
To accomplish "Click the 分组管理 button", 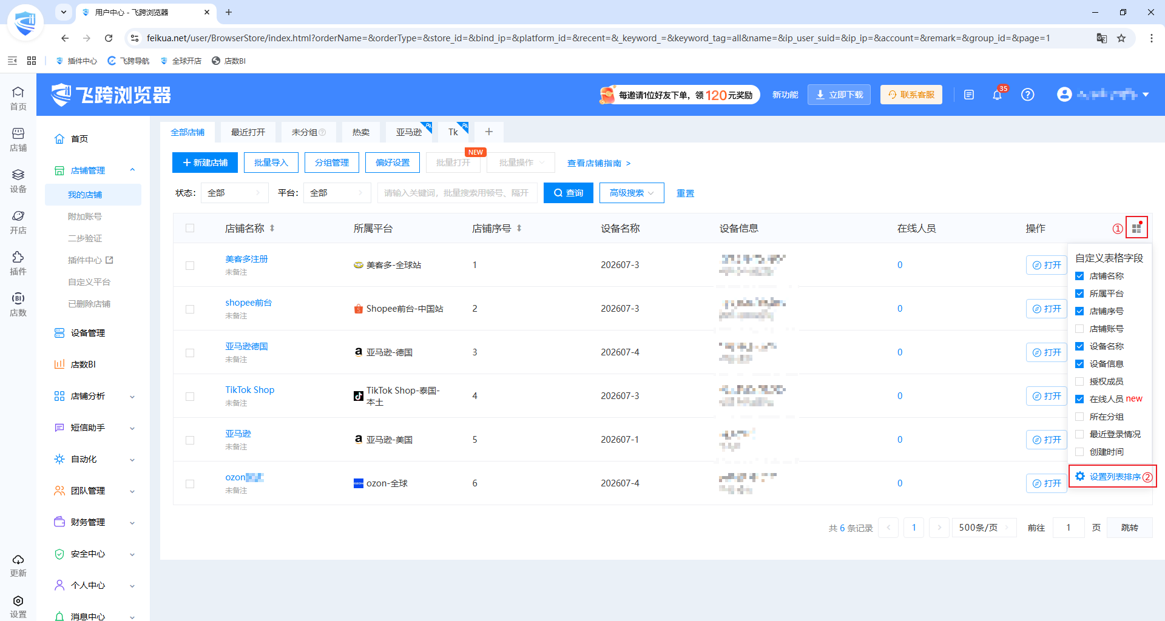I will 332,163.
